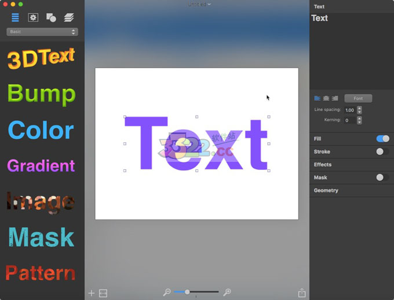
Task: Open the share/export icon
Action: click(302, 292)
